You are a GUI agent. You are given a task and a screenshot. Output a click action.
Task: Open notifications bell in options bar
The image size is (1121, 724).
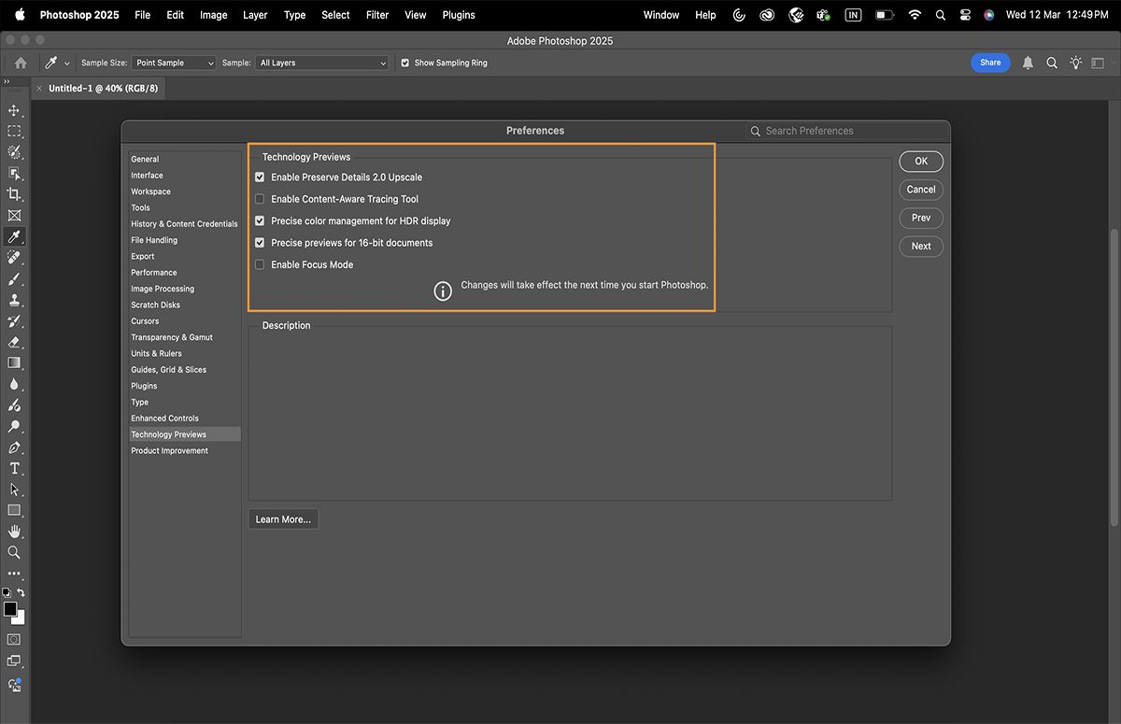click(x=1028, y=63)
